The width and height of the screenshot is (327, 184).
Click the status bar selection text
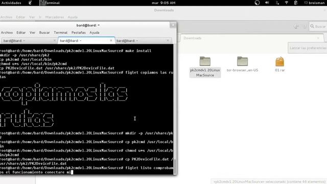click(269, 182)
